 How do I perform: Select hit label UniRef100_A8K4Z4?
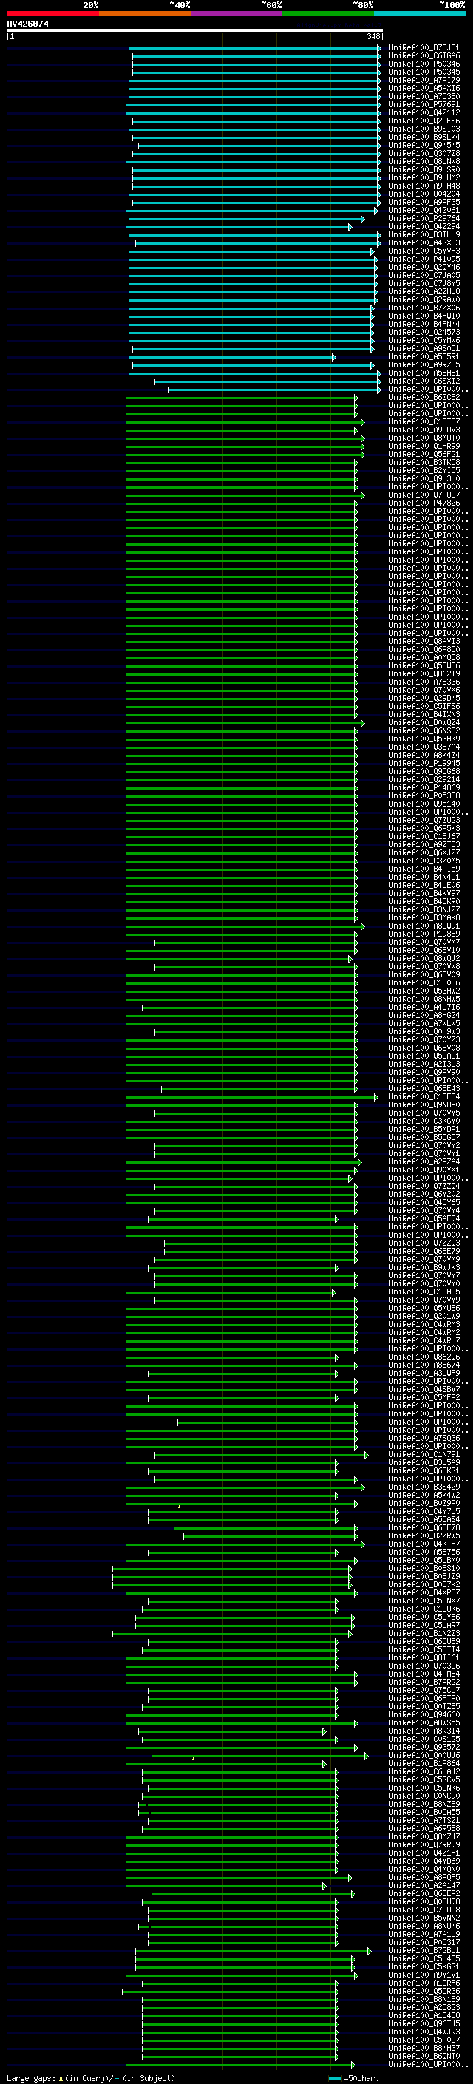pos(424,755)
